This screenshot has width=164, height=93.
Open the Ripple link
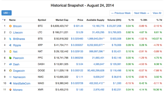(x=17, y=45)
